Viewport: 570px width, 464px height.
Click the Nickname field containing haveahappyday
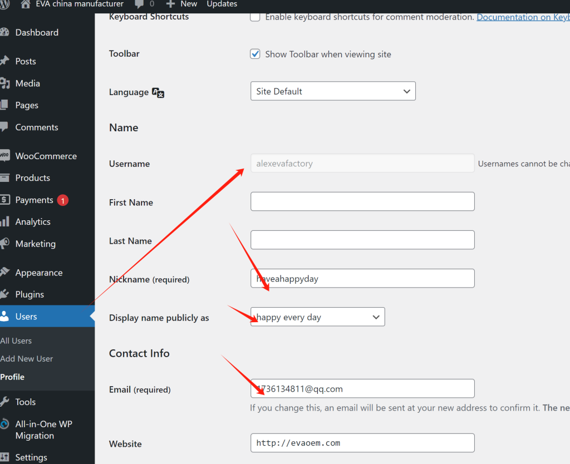[x=362, y=278]
